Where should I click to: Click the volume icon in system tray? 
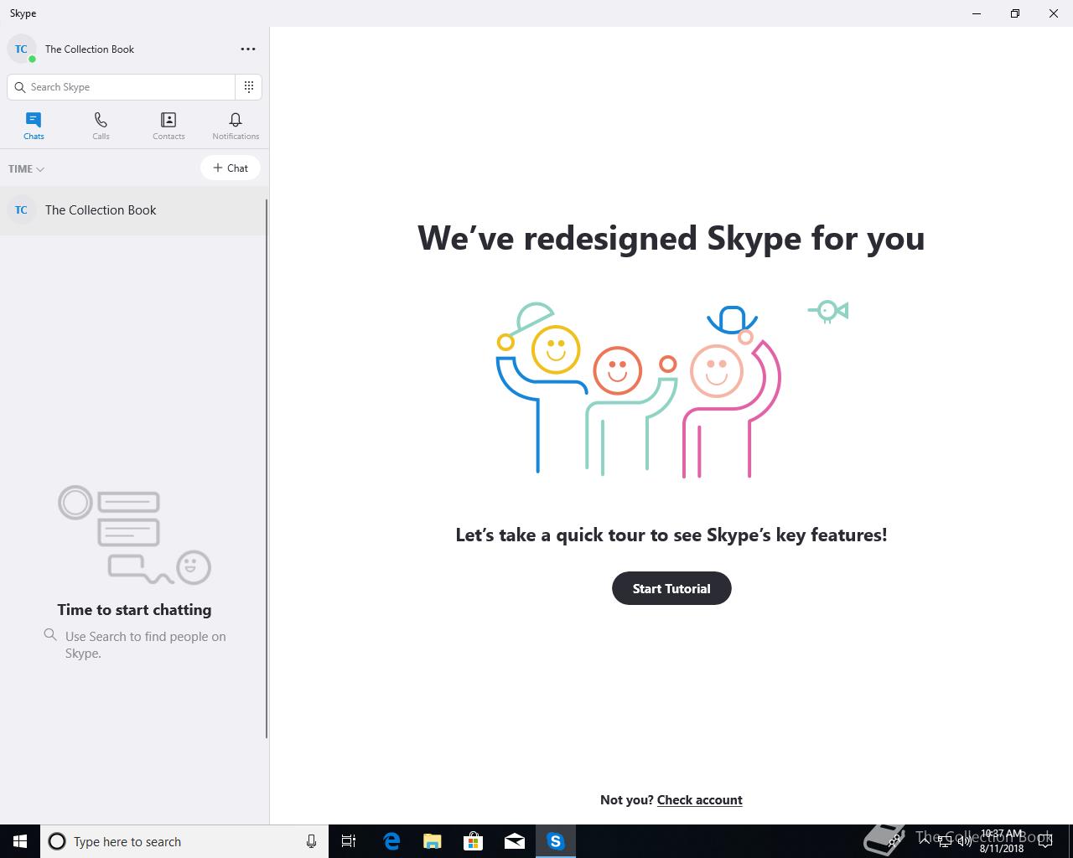click(965, 841)
